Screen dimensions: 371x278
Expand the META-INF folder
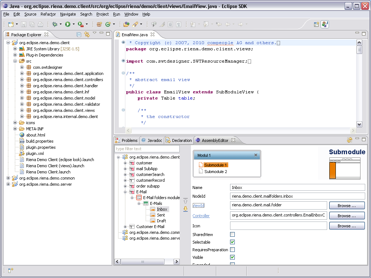pyautogui.click(x=15, y=129)
